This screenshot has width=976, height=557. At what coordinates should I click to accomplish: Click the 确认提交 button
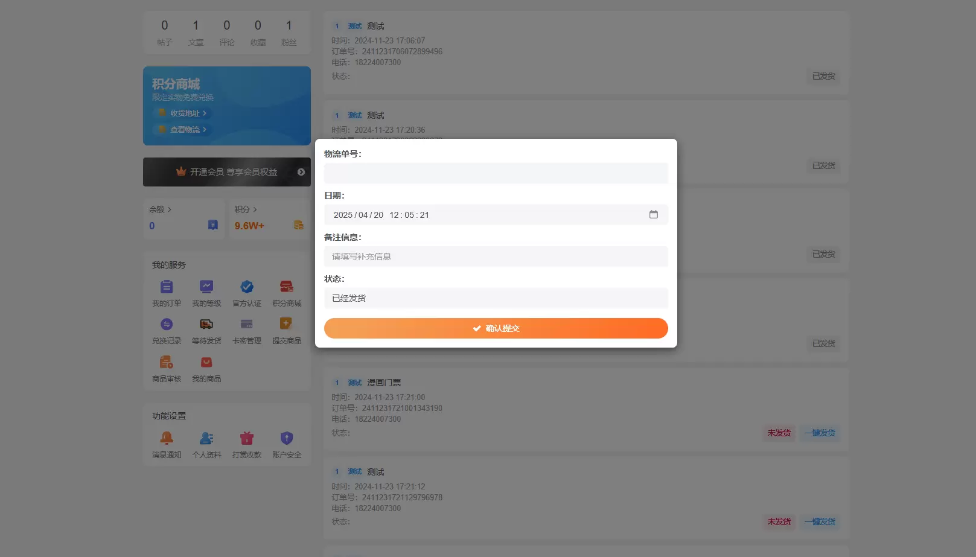496,328
